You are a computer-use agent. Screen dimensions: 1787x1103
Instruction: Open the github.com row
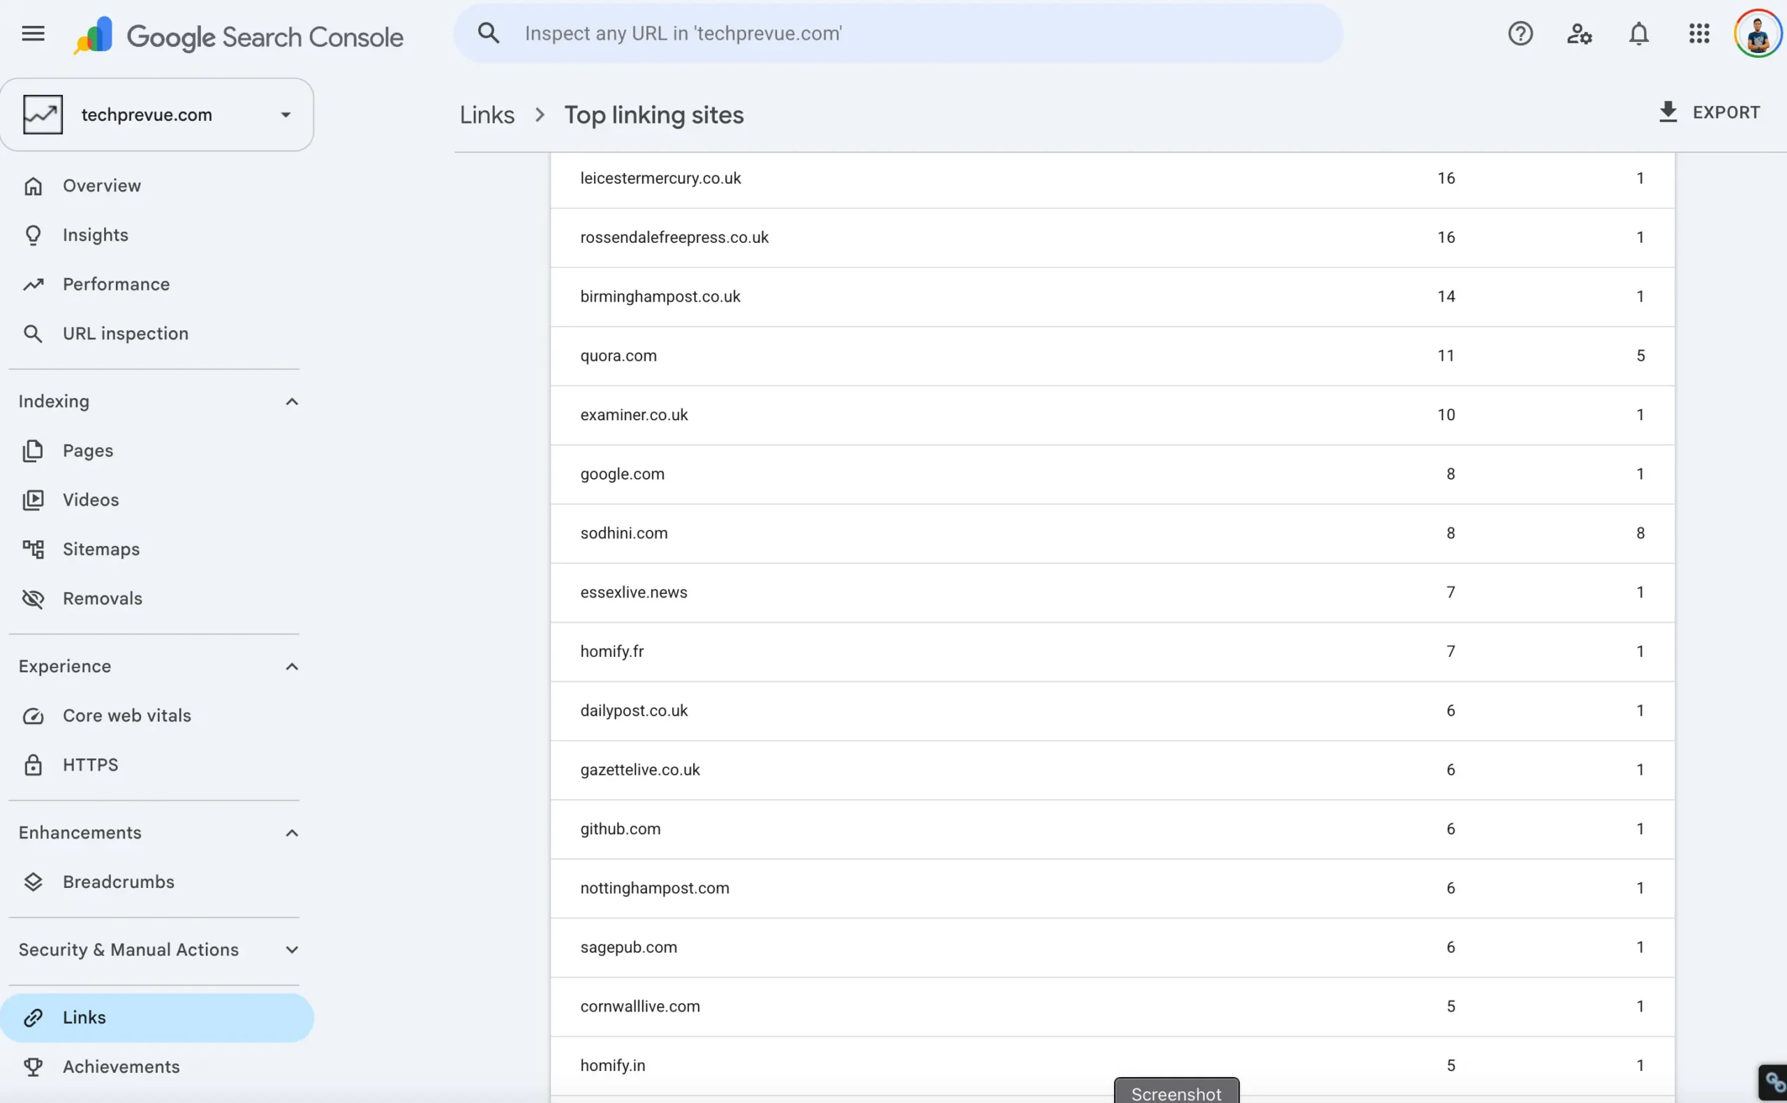coord(1112,829)
